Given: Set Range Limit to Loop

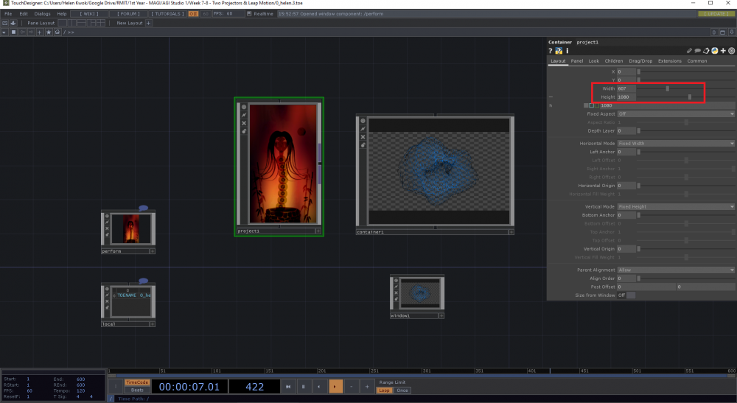Looking at the screenshot, I should point(385,390).
